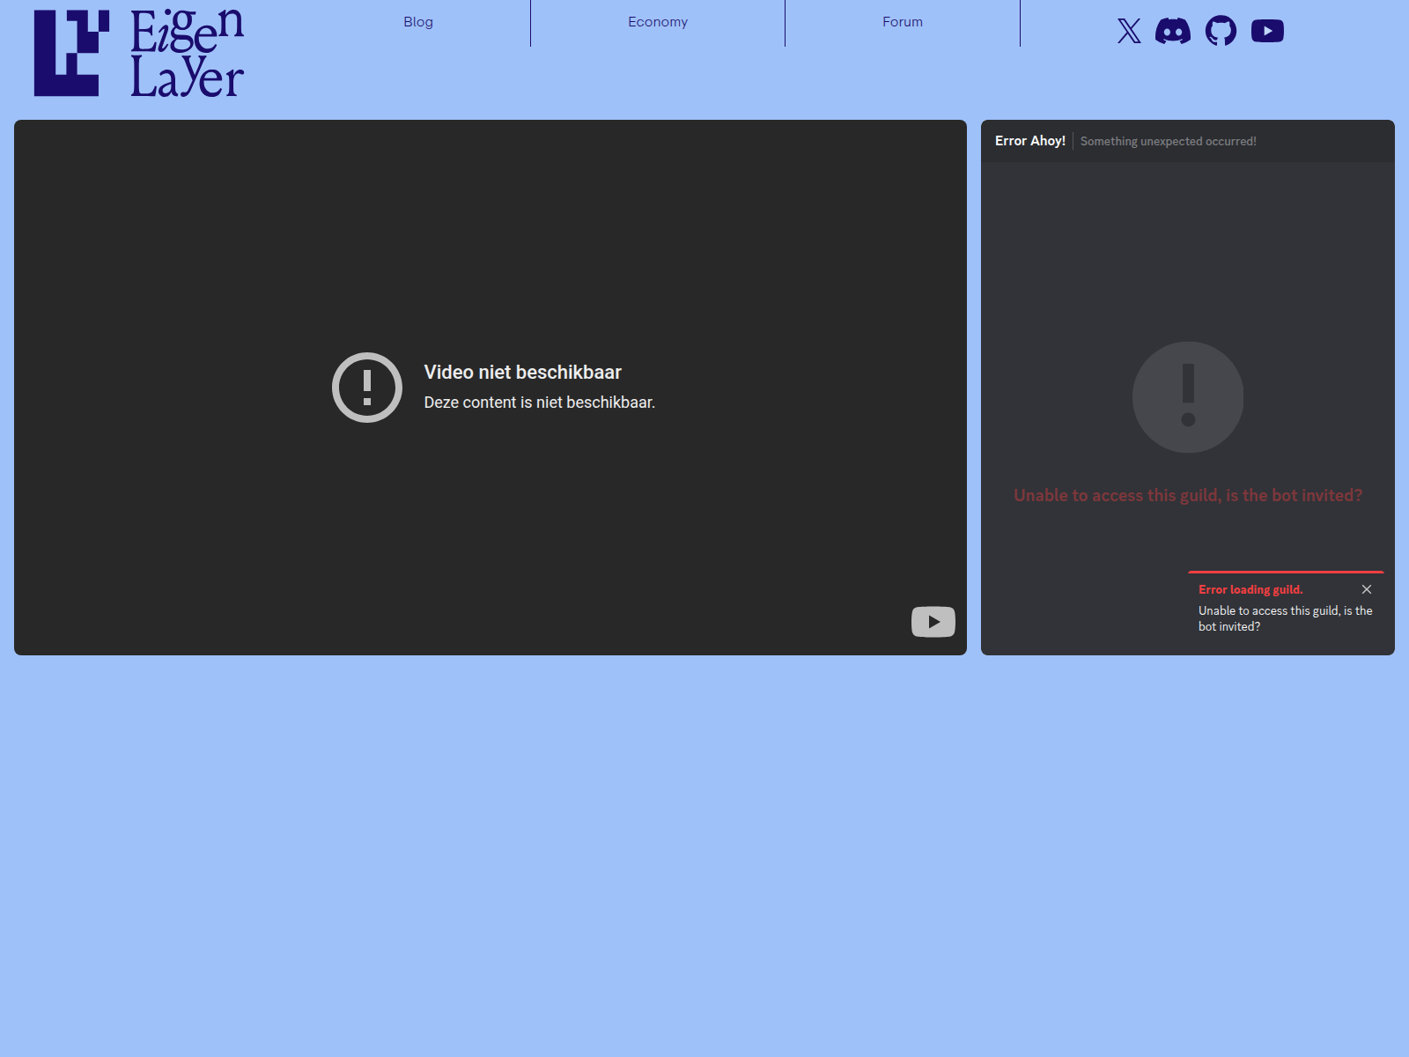The image size is (1409, 1057).
Task: Select the 'Unable to access this guild' message
Action: click(1187, 495)
